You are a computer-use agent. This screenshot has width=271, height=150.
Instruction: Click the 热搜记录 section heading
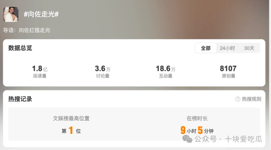20,99
